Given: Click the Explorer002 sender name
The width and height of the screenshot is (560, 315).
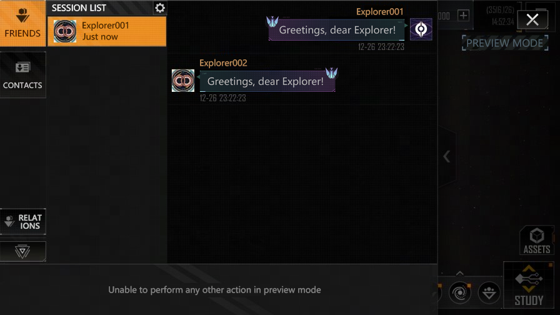Looking at the screenshot, I should click(x=223, y=63).
